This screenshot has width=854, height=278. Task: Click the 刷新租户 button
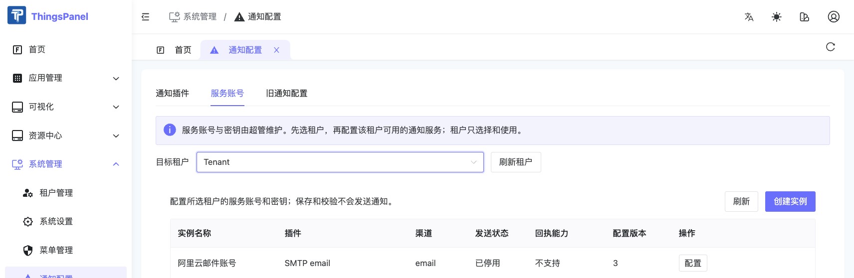pos(516,162)
